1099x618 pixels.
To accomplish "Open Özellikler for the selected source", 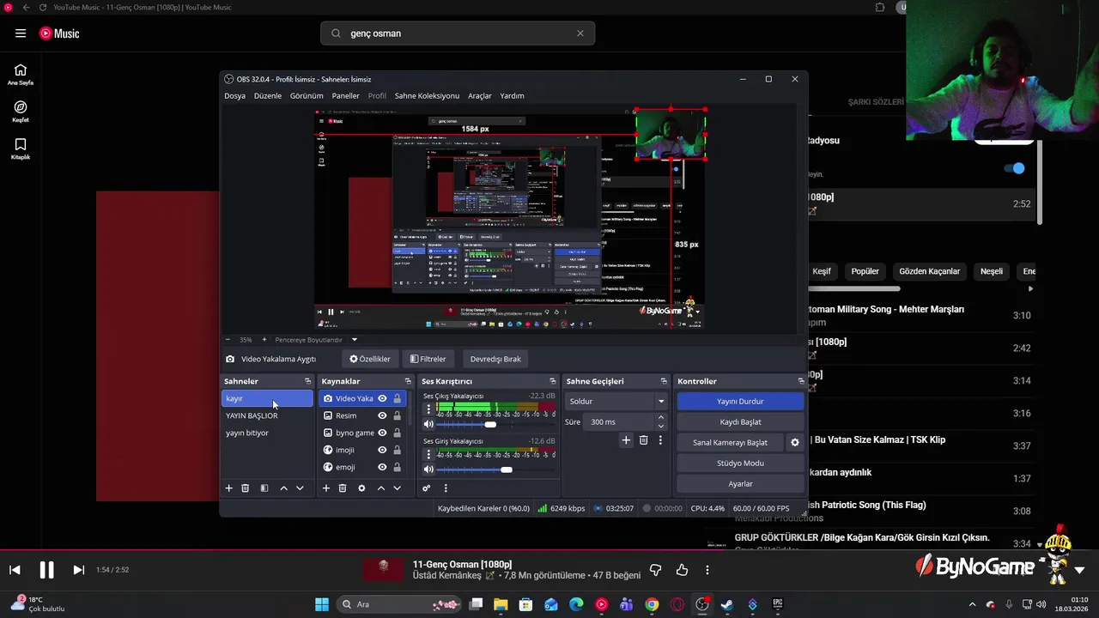I will point(370,359).
